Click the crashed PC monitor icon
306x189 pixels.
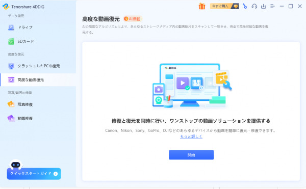11,66
